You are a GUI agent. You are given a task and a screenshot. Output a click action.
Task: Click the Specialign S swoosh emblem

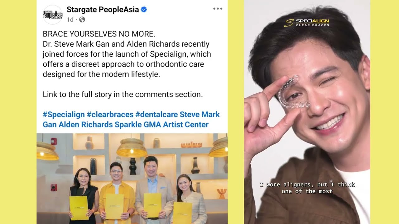tap(289, 23)
